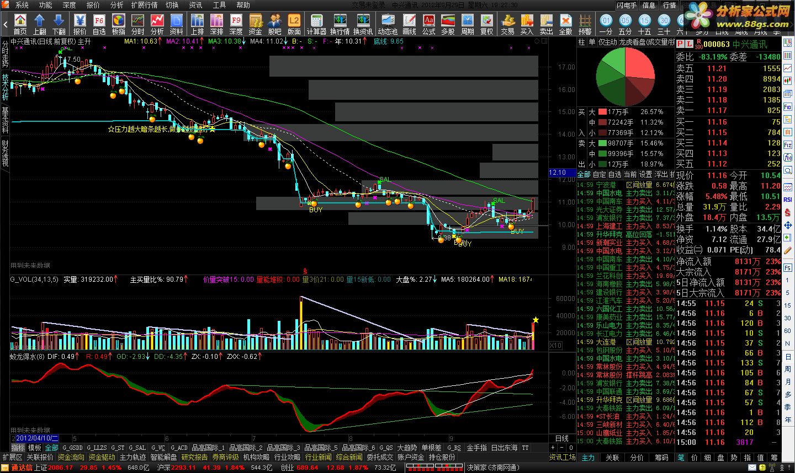Screen dimensions: 795x473
Task: Open the F9 深度 depth icon
Action: 236,24
